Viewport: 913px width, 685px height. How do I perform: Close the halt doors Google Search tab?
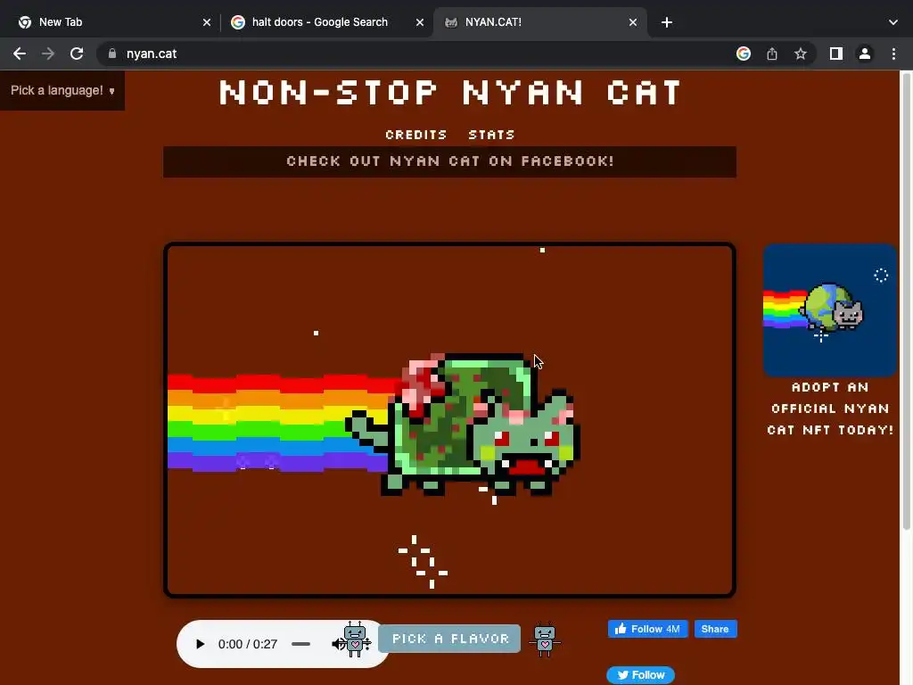tap(420, 22)
